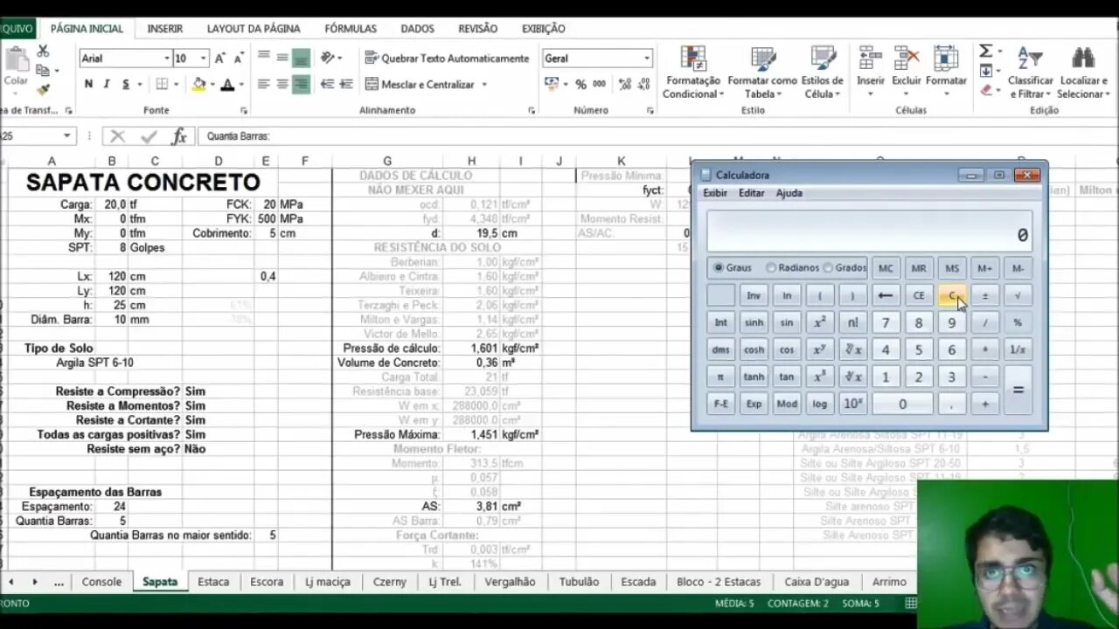Click the MS memory store key
1119x629 pixels.
[x=952, y=268]
